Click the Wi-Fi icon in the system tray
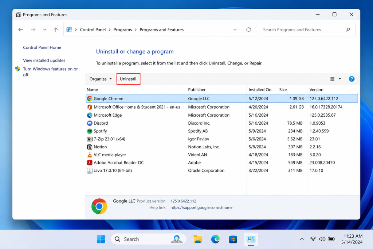373x249 pixels. (x=313, y=239)
